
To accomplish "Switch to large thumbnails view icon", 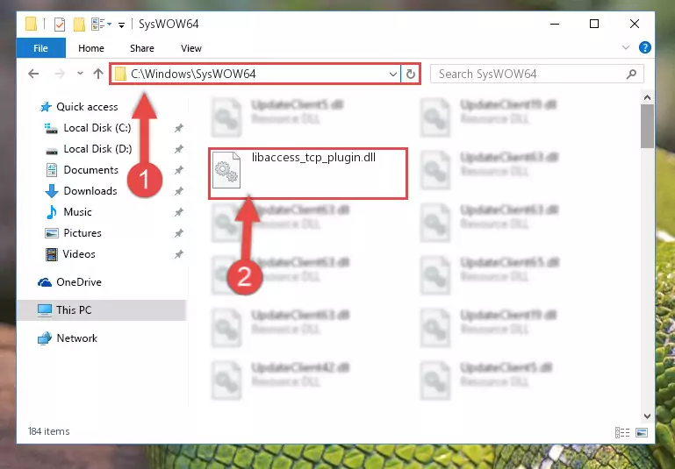I will 642,432.
